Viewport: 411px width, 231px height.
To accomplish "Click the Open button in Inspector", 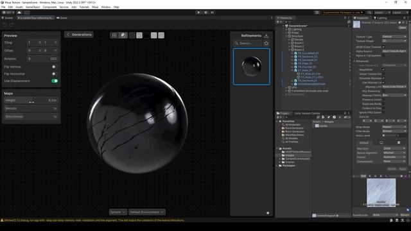I will coord(403,28).
